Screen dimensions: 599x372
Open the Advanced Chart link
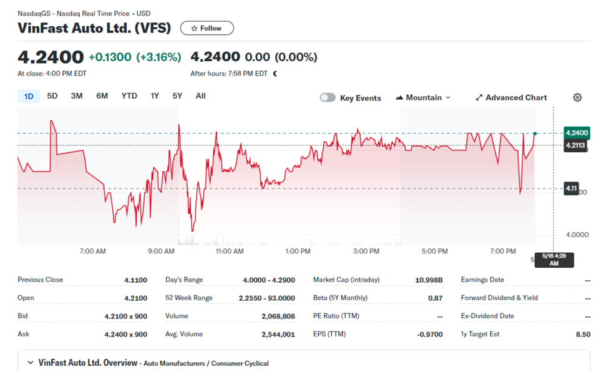[x=511, y=97]
